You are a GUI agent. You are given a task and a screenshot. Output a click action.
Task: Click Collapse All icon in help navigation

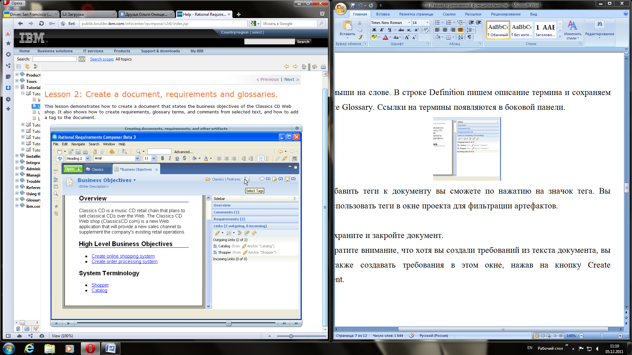click(19, 66)
